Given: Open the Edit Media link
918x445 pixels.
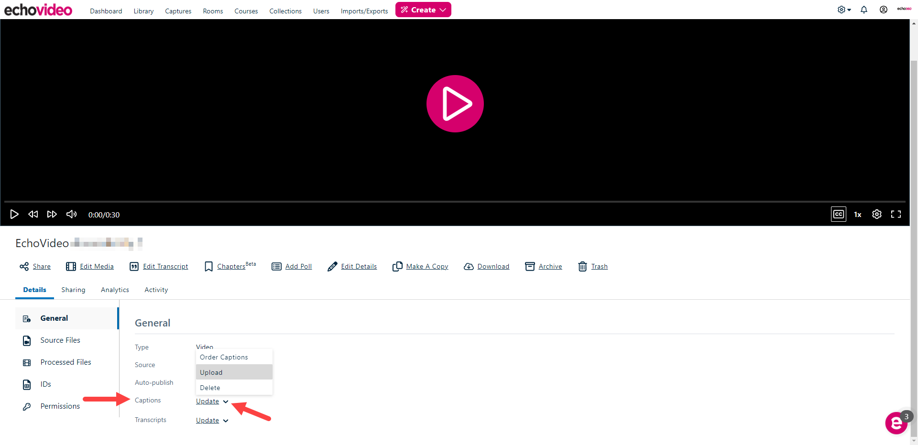Looking at the screenshot, I should pyautogui.click(x=97, y=266).
